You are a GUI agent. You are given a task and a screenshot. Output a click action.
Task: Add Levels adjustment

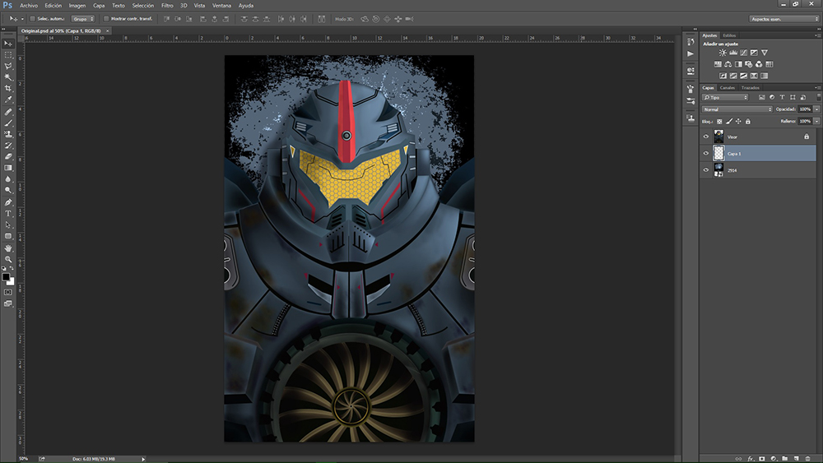click(733, 53)
